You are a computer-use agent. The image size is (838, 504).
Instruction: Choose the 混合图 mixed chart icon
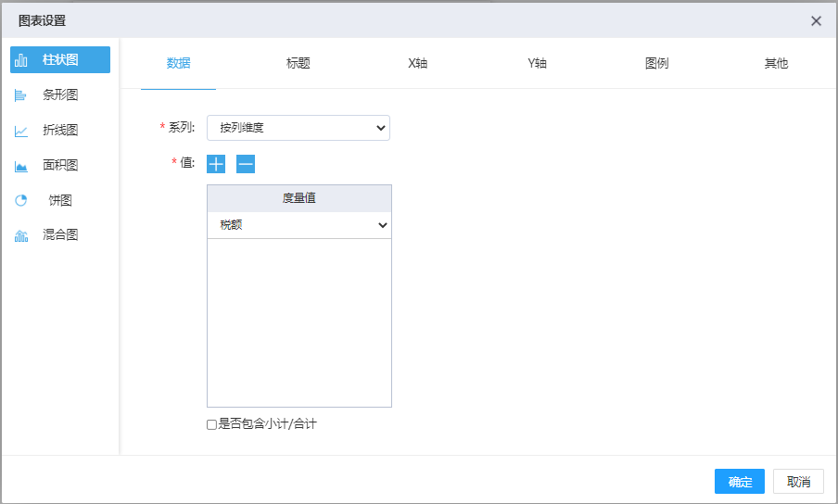(20, 235)
